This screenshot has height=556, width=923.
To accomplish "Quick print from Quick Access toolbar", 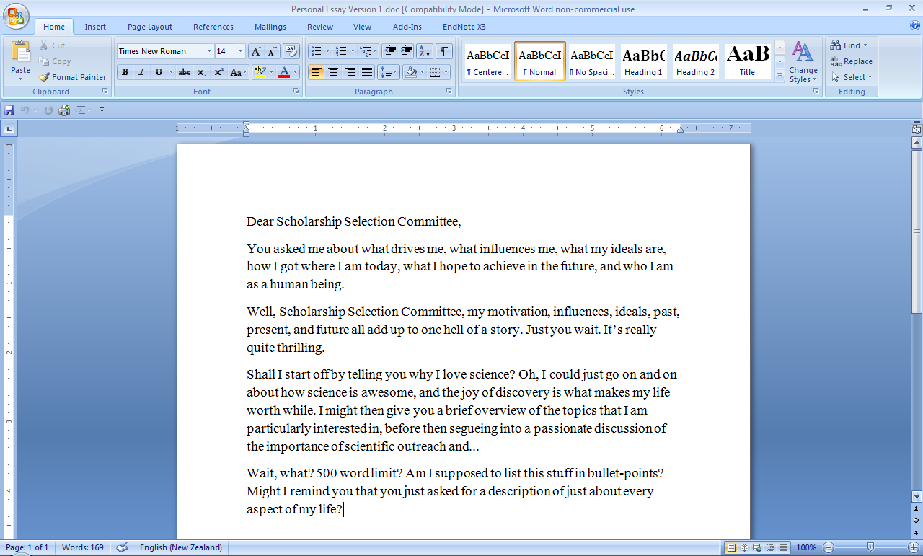I will pyautogui.click(x=64, y=110).
